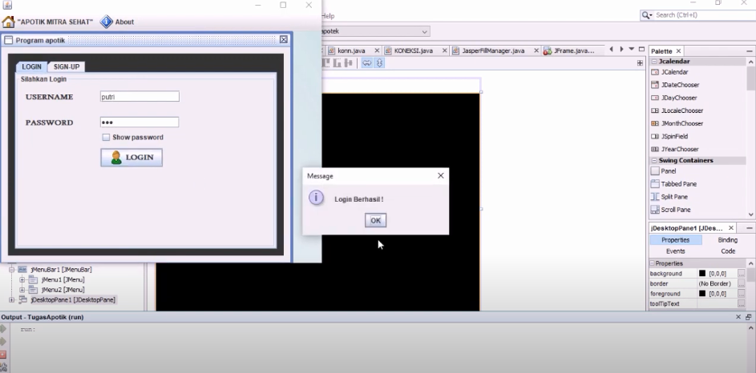Expand the jMenu1 tree node
Viewport: 756px width, 373px height.
pyautogui.click(x=22, y=279)
